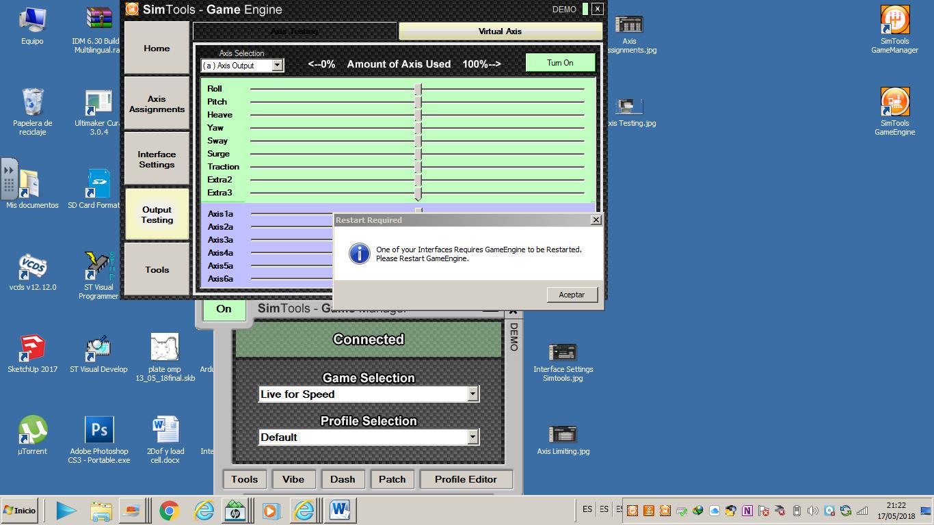Open the µTorrent desktop icon

pos(32,431)
